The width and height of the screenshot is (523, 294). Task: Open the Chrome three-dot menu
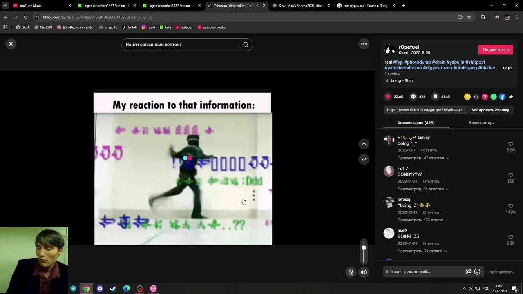(x=517, y=17)
